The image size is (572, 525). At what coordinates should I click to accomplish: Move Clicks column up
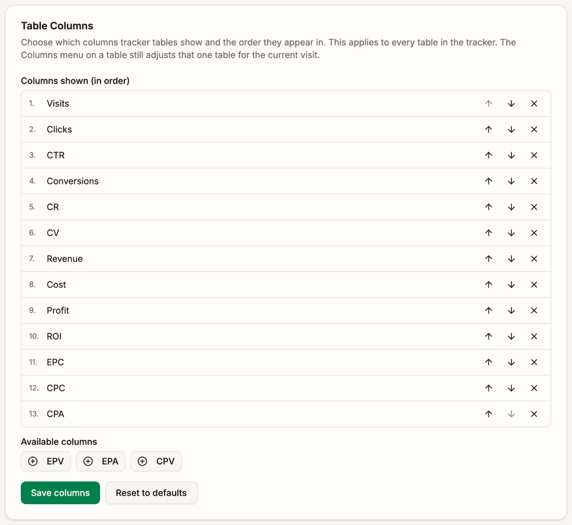click(x=488, y=129)
